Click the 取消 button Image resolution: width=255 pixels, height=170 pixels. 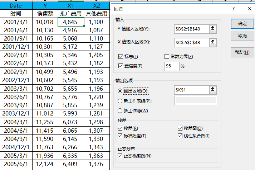[x=242, y=36]
